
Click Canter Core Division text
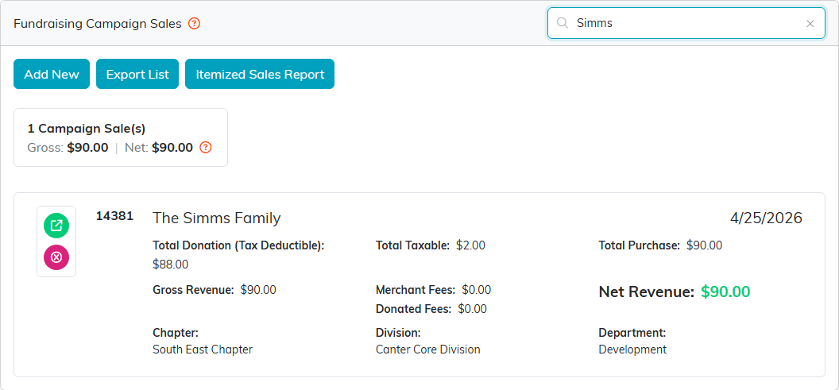pyautogui.click(x=428, y=349)
